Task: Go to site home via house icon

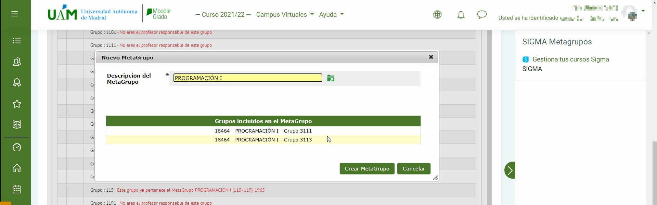Action: [x=17, y=168]
